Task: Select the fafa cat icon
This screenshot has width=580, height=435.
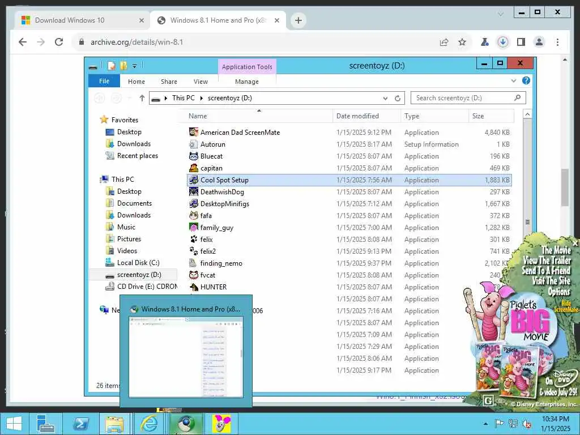Action: pyautogui.click(x=194, y=215)
